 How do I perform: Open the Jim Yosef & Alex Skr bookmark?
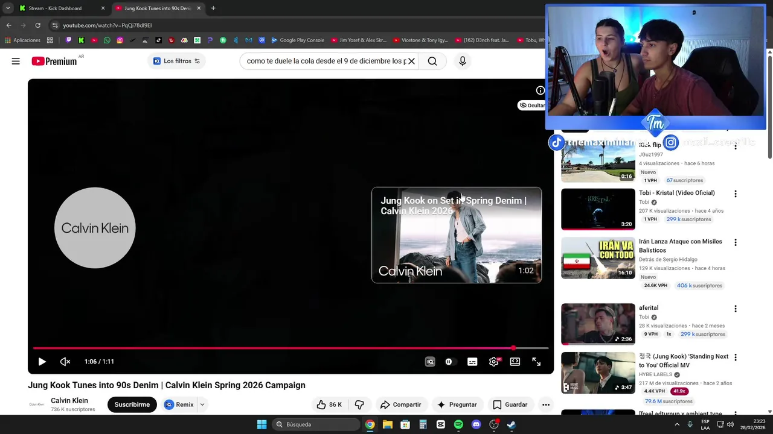tap(359, 40)
